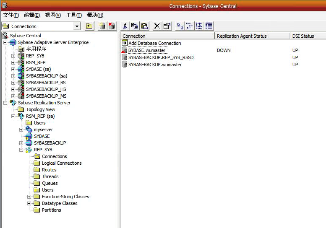Open the Properties toolbar icon
326x228 pixels.
(x=167, y=26)
